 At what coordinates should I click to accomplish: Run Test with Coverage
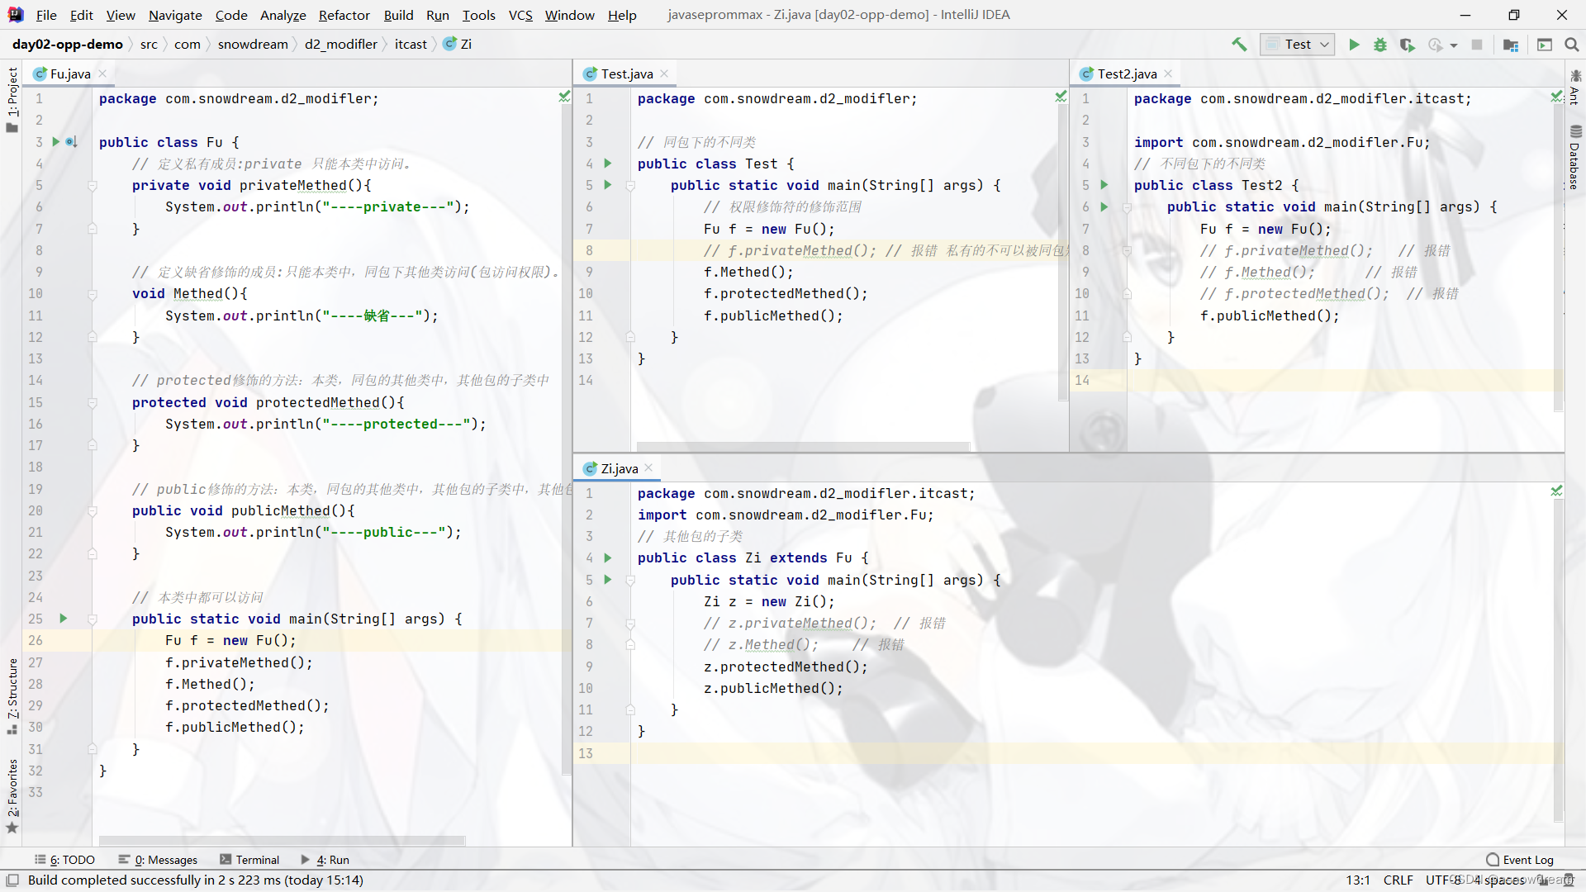[x=1408, y=45]
